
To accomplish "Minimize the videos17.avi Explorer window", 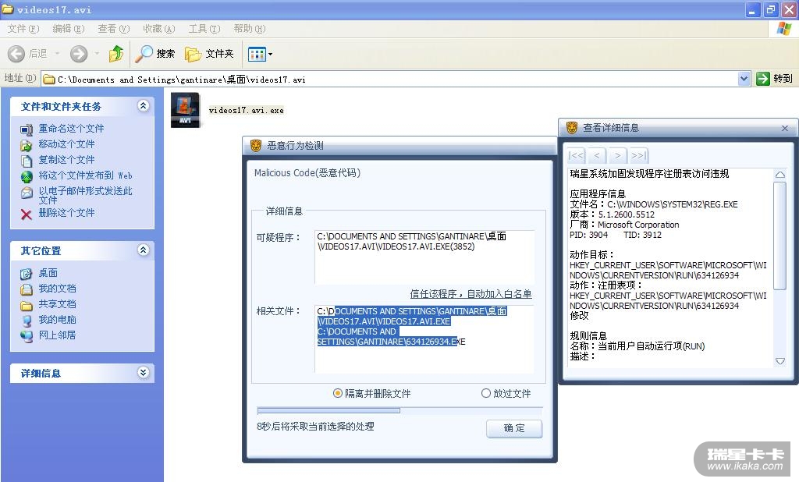I will tap(753, 9).
